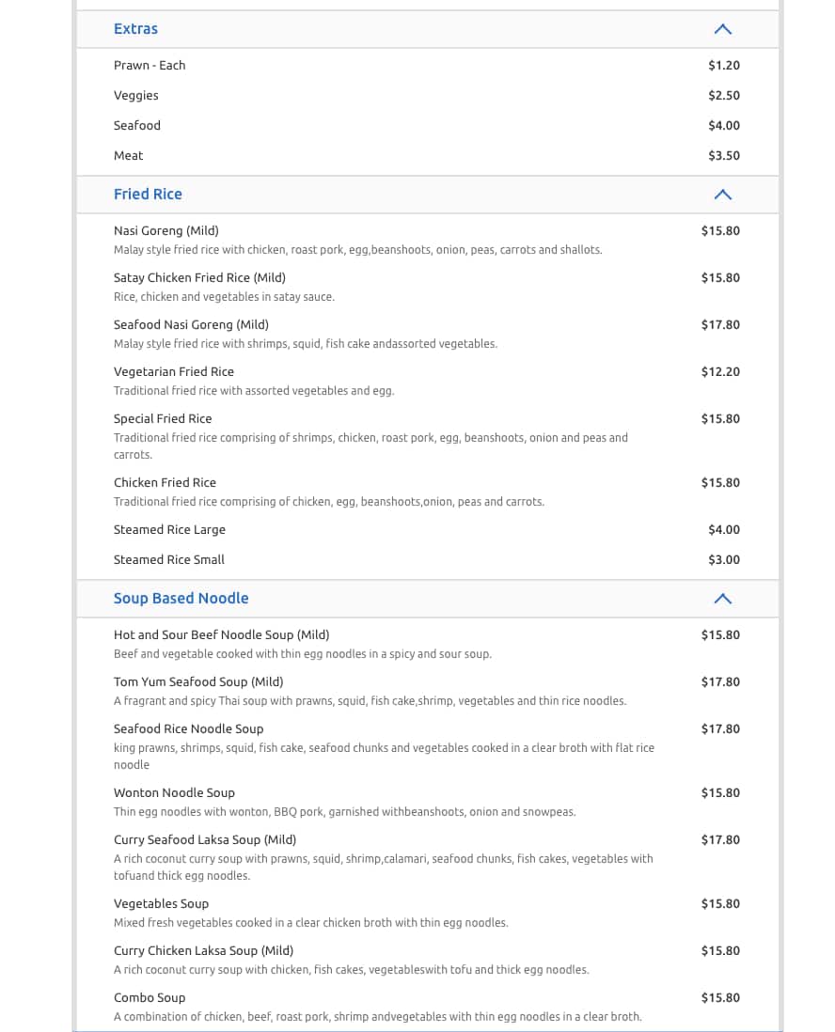Select Special Fried Rice

(x=162, y=418)
